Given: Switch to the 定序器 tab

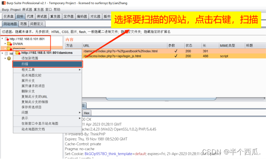Looking at the screenshot, I should [x=69, y=17].
